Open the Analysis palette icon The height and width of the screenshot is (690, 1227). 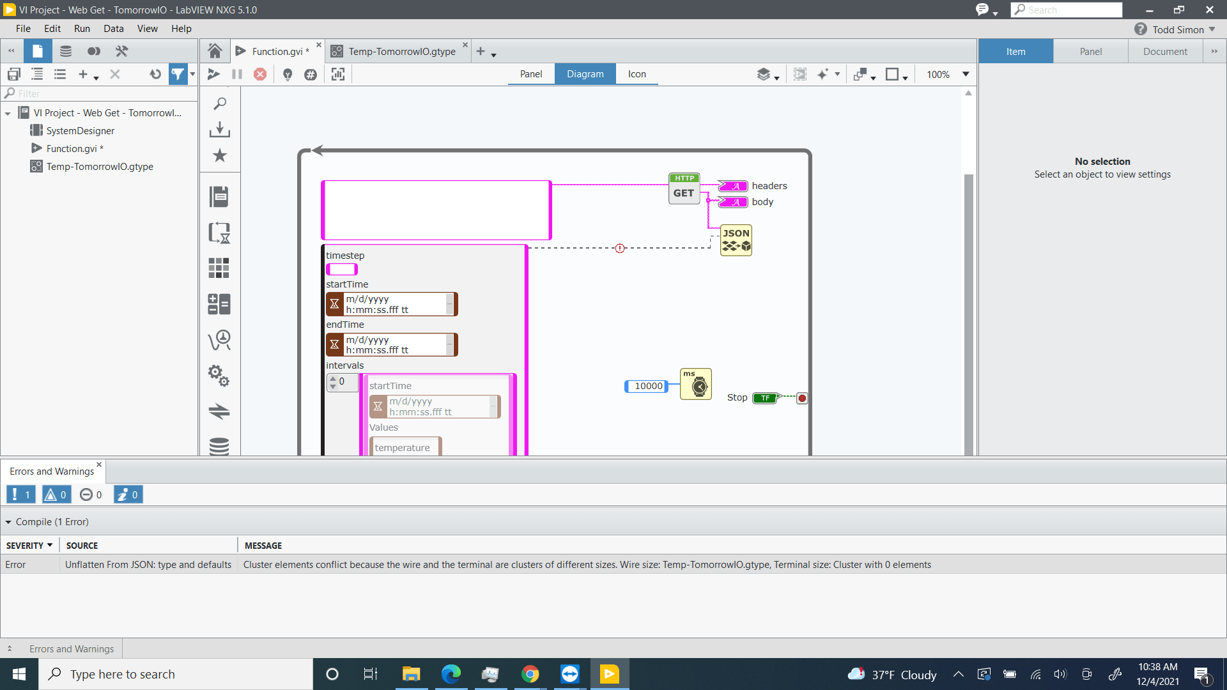(219, 340)
